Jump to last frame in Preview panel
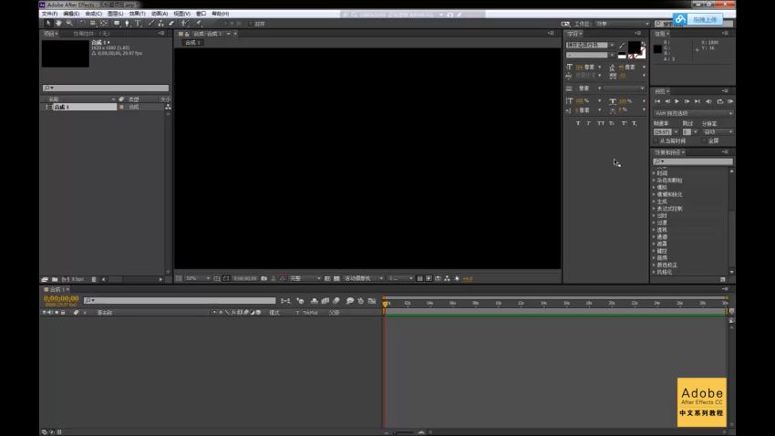The height and width of the screenshot is (436, 775). pyautogui.click(x=697, y=101)
